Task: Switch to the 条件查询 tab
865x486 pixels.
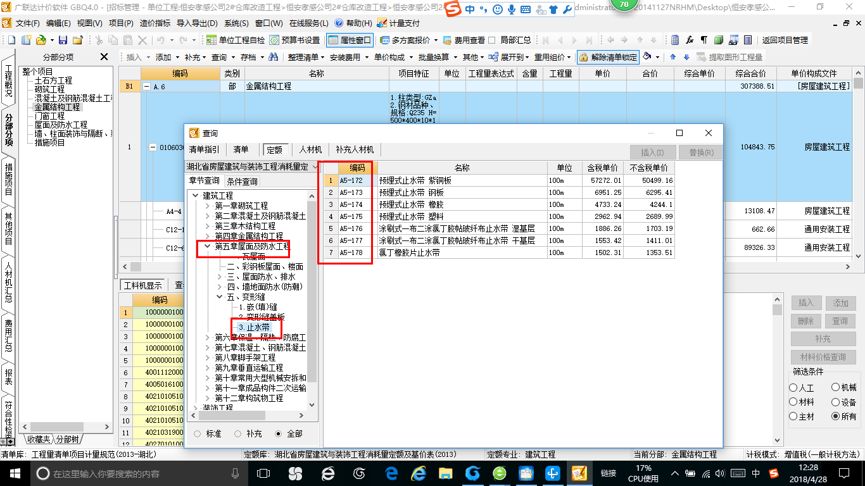Action: pyautogui.click(x=242, y=181)
